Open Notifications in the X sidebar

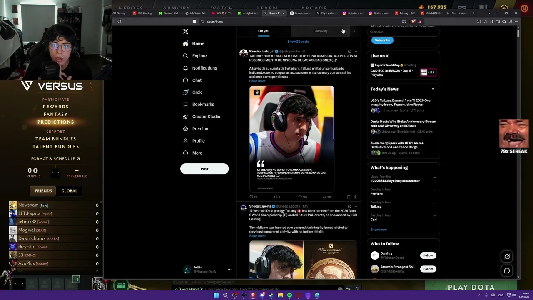(x=200, y=68)
